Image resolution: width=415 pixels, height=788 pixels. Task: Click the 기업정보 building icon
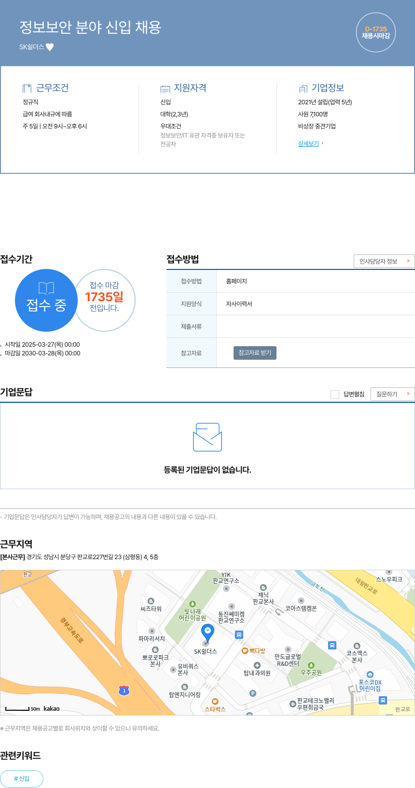303,89
